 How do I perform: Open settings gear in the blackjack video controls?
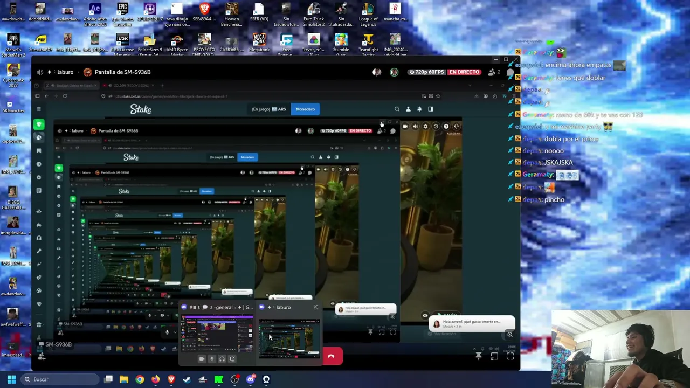click(x=425, y=127)
